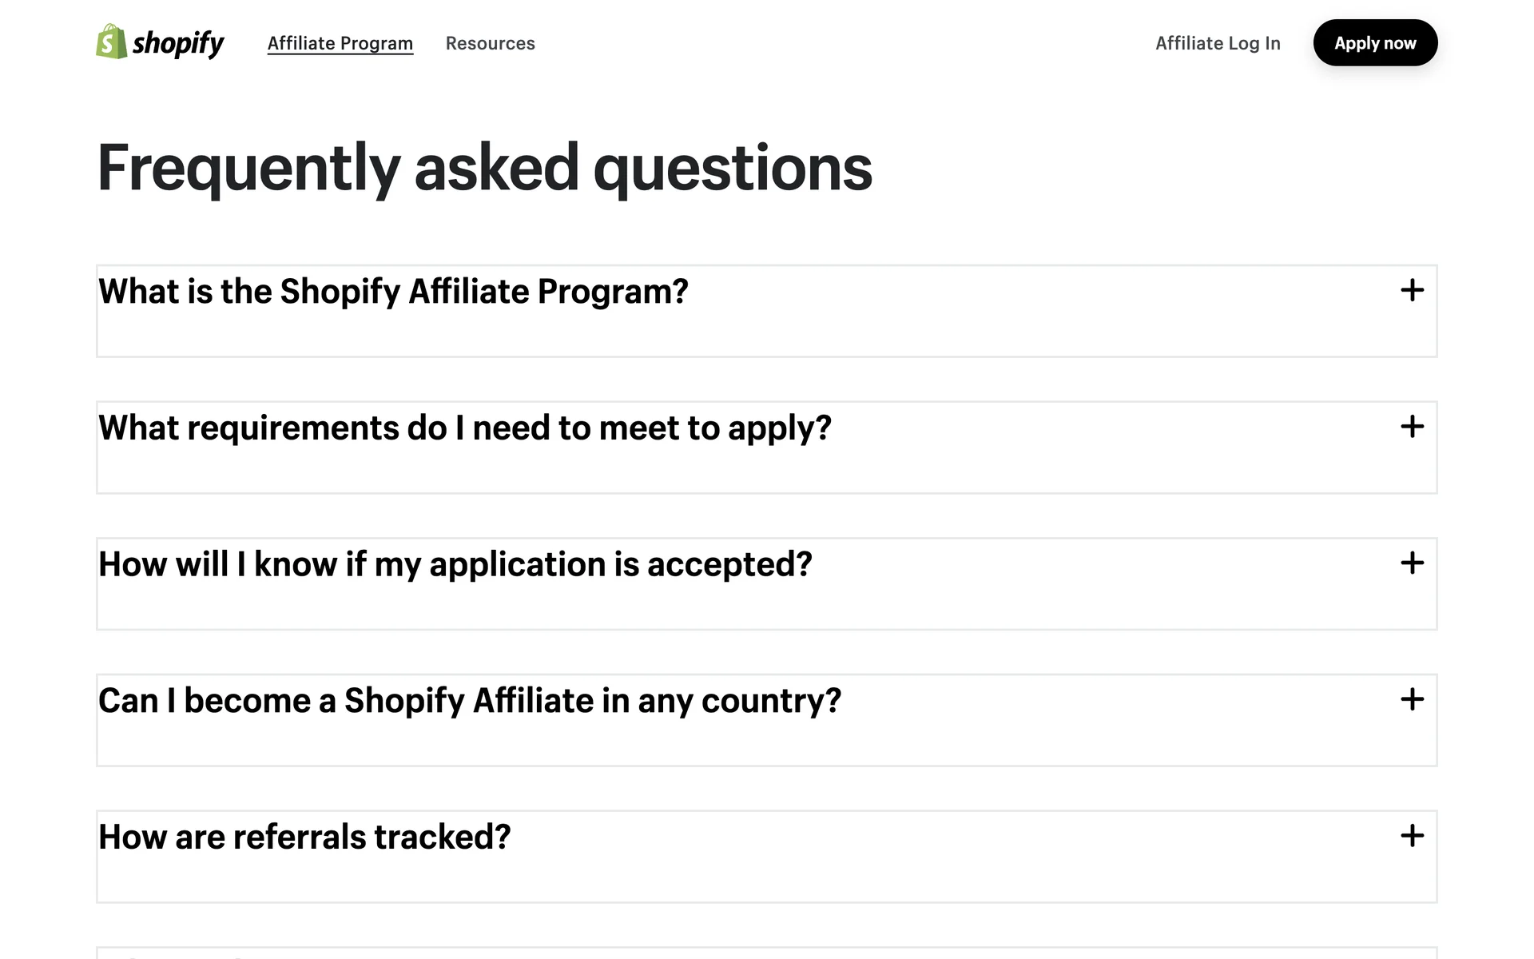Click the Shopify shopping bag logo icon
1534x959 pixels.
click(111, 42)
